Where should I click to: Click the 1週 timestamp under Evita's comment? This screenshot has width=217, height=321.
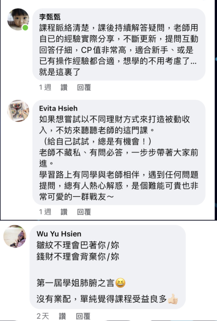45,212
